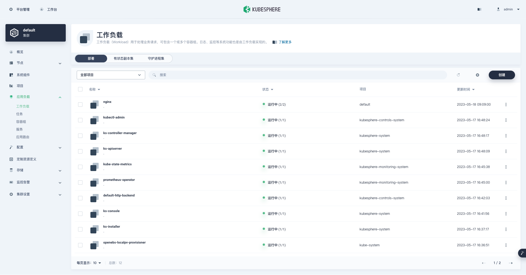Open the prometheus-operator deployment link

[x=119, y=180]
